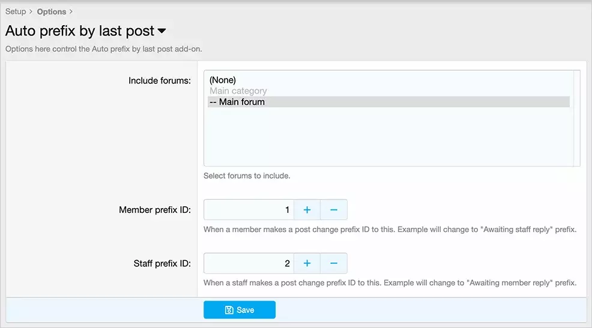Viewport: 592px width, 328px height.
Task: Increase the Staff prefix ID with plus
Action: [x=307, y=263]
